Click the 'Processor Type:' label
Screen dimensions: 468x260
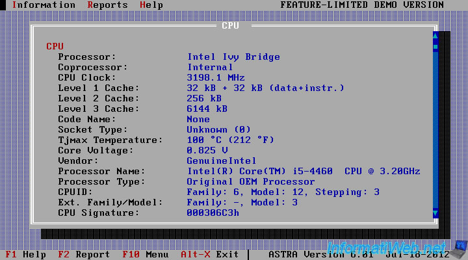pos(101,182)
